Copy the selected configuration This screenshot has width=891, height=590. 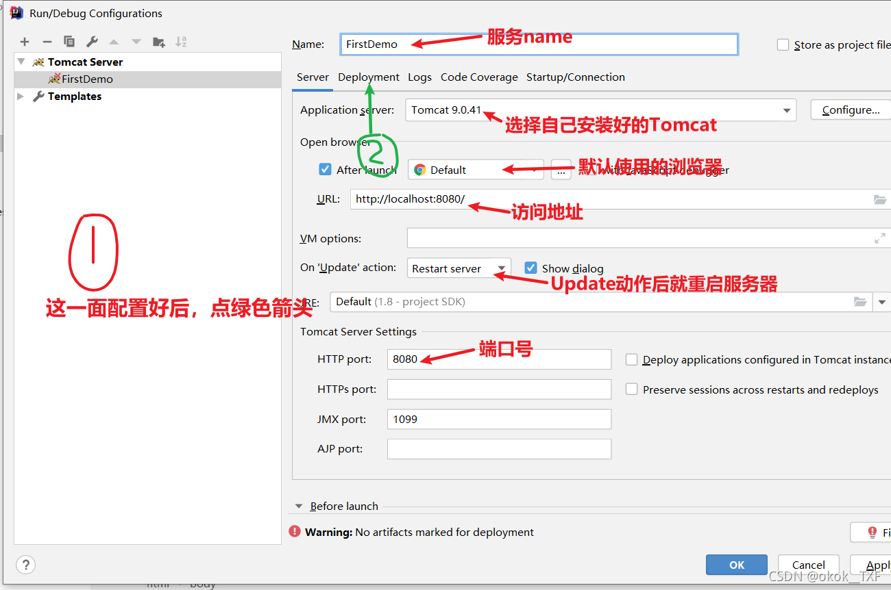pyautogui.click(x=69, y=42)
